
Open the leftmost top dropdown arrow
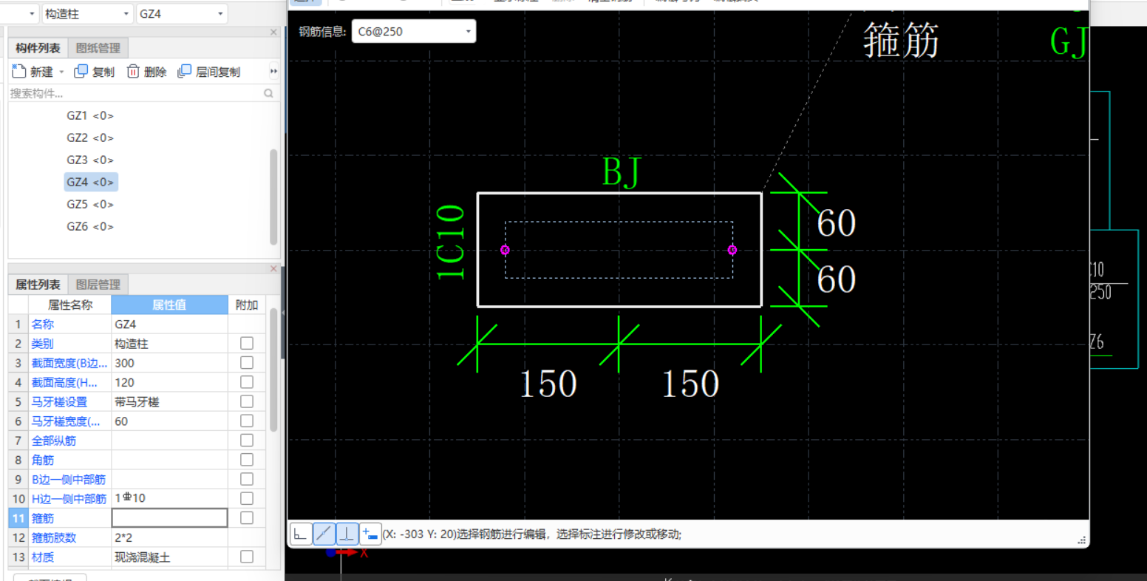click(x=32, y=14)
